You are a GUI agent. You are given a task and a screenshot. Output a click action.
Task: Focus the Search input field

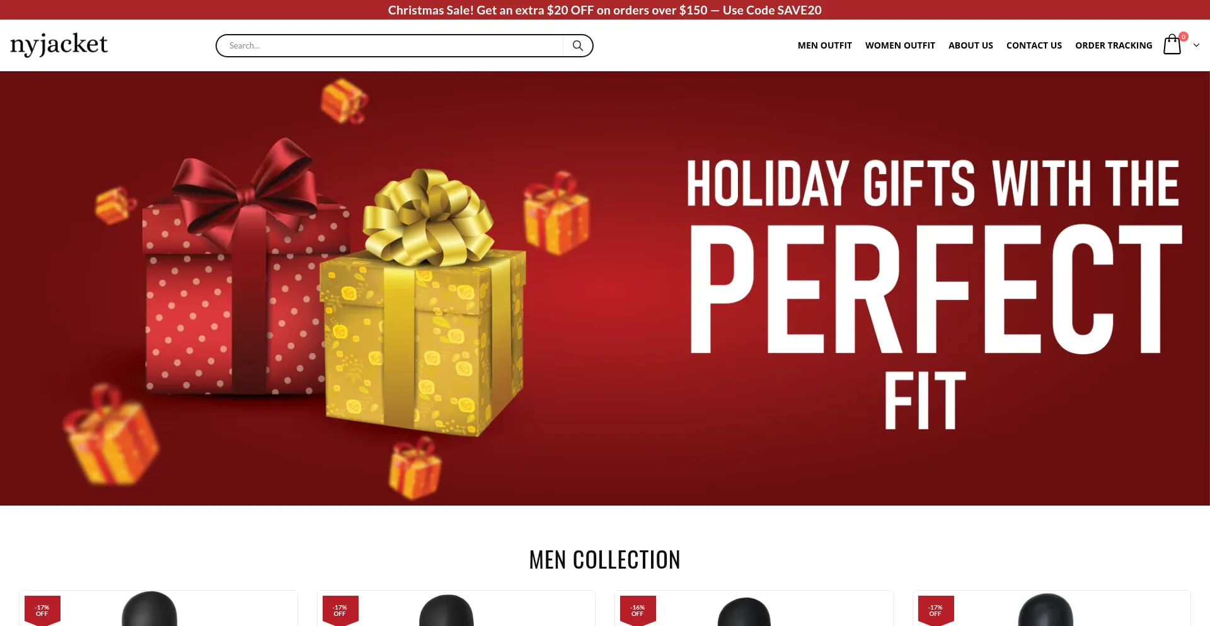tap(391, 45)
